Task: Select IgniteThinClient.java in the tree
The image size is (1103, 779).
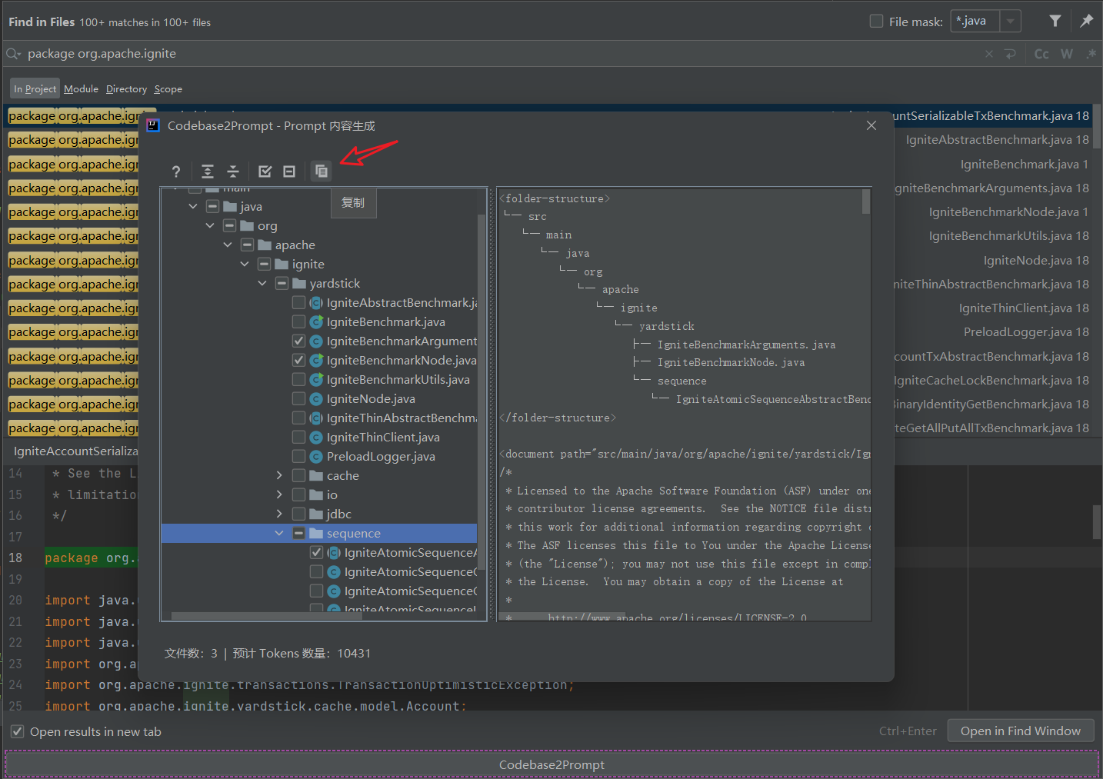Action: click(x=383, y=437)
